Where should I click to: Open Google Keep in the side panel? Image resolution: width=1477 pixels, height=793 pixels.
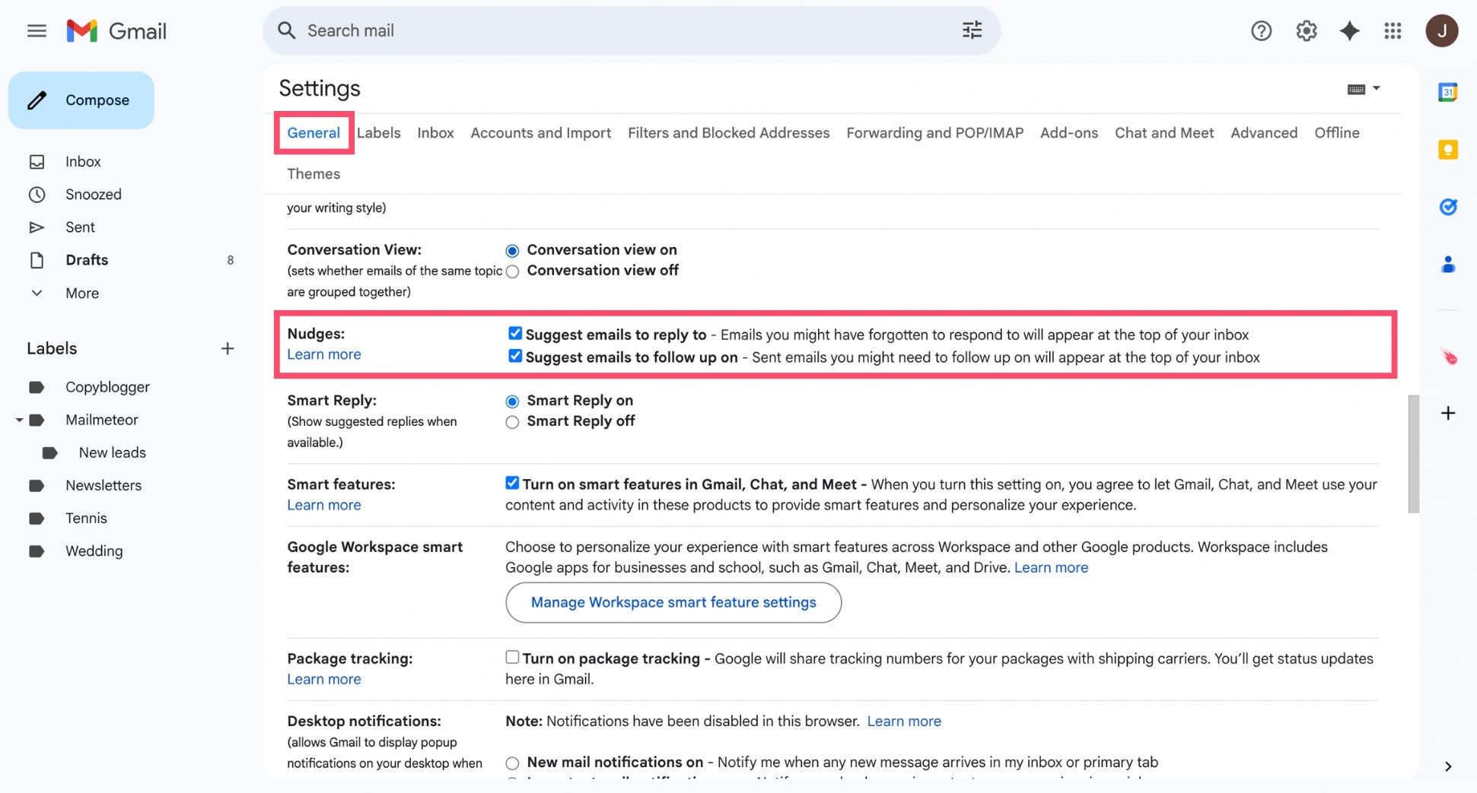[1448, 150]
